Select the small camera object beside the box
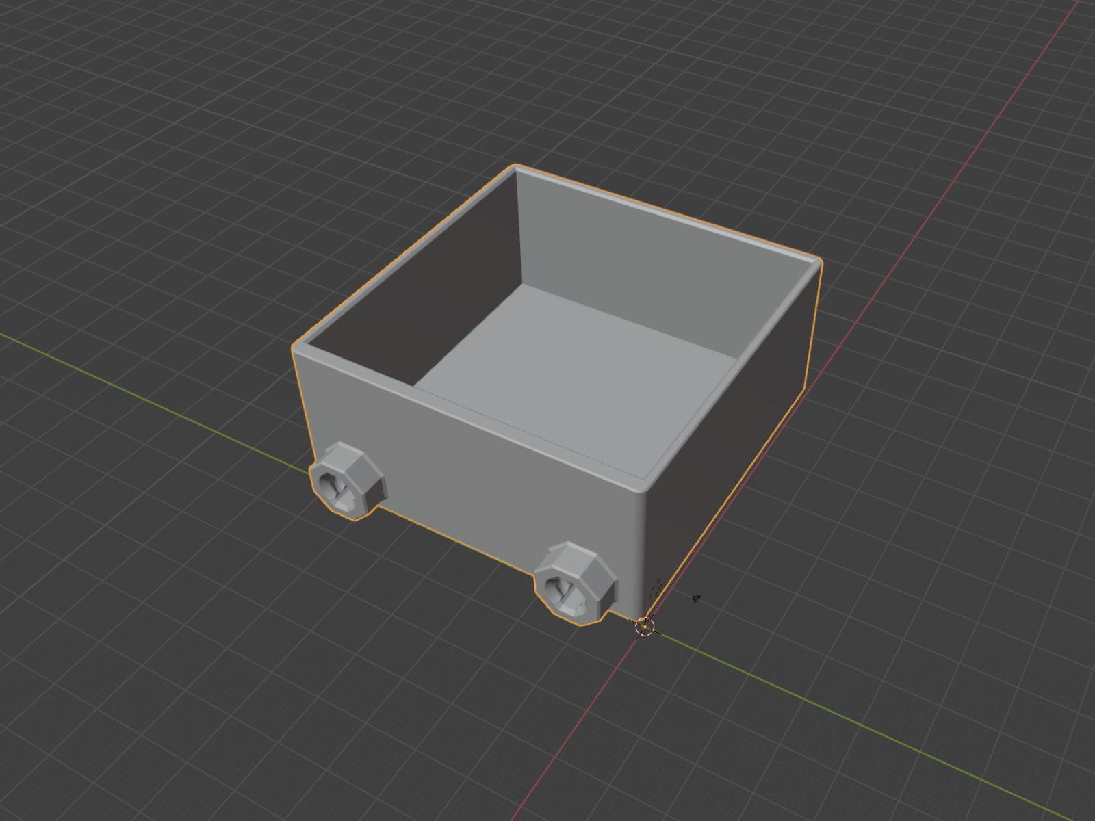 (x=696, y=599)
